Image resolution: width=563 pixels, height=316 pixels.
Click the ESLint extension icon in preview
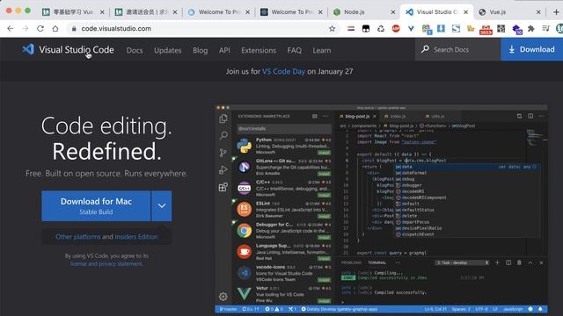coord(245,209)
